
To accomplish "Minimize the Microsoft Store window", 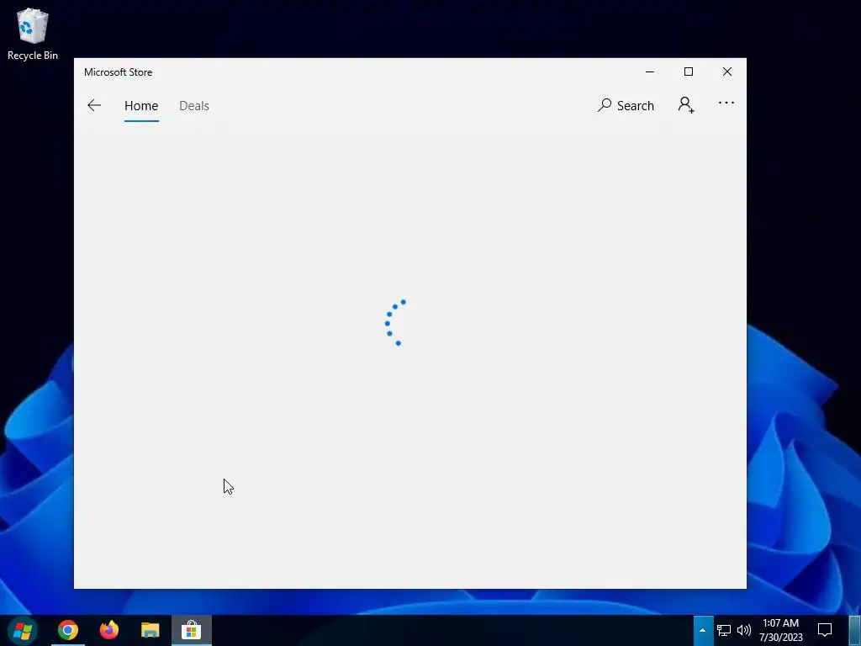I will click(x=650, y=72).
